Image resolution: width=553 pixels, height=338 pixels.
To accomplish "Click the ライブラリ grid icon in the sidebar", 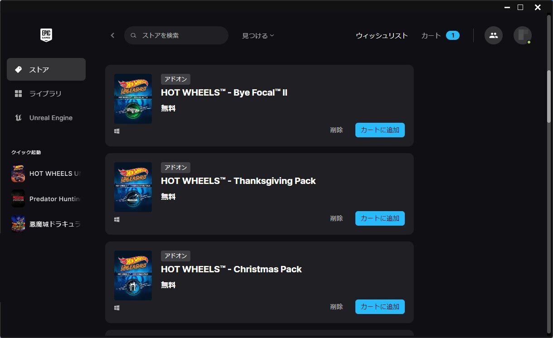I will (x=19, y=93).
